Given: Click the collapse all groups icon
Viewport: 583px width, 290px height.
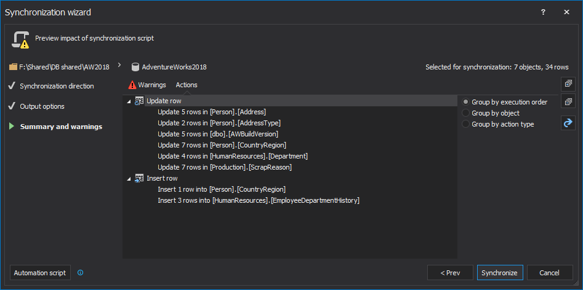Looking at the screenshot, I should pos(568,102).
